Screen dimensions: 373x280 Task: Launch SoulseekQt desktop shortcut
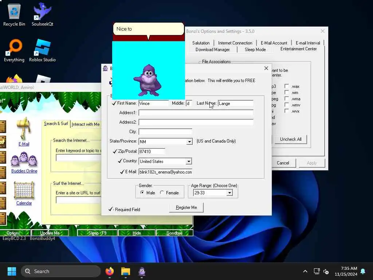pos(42,15)
